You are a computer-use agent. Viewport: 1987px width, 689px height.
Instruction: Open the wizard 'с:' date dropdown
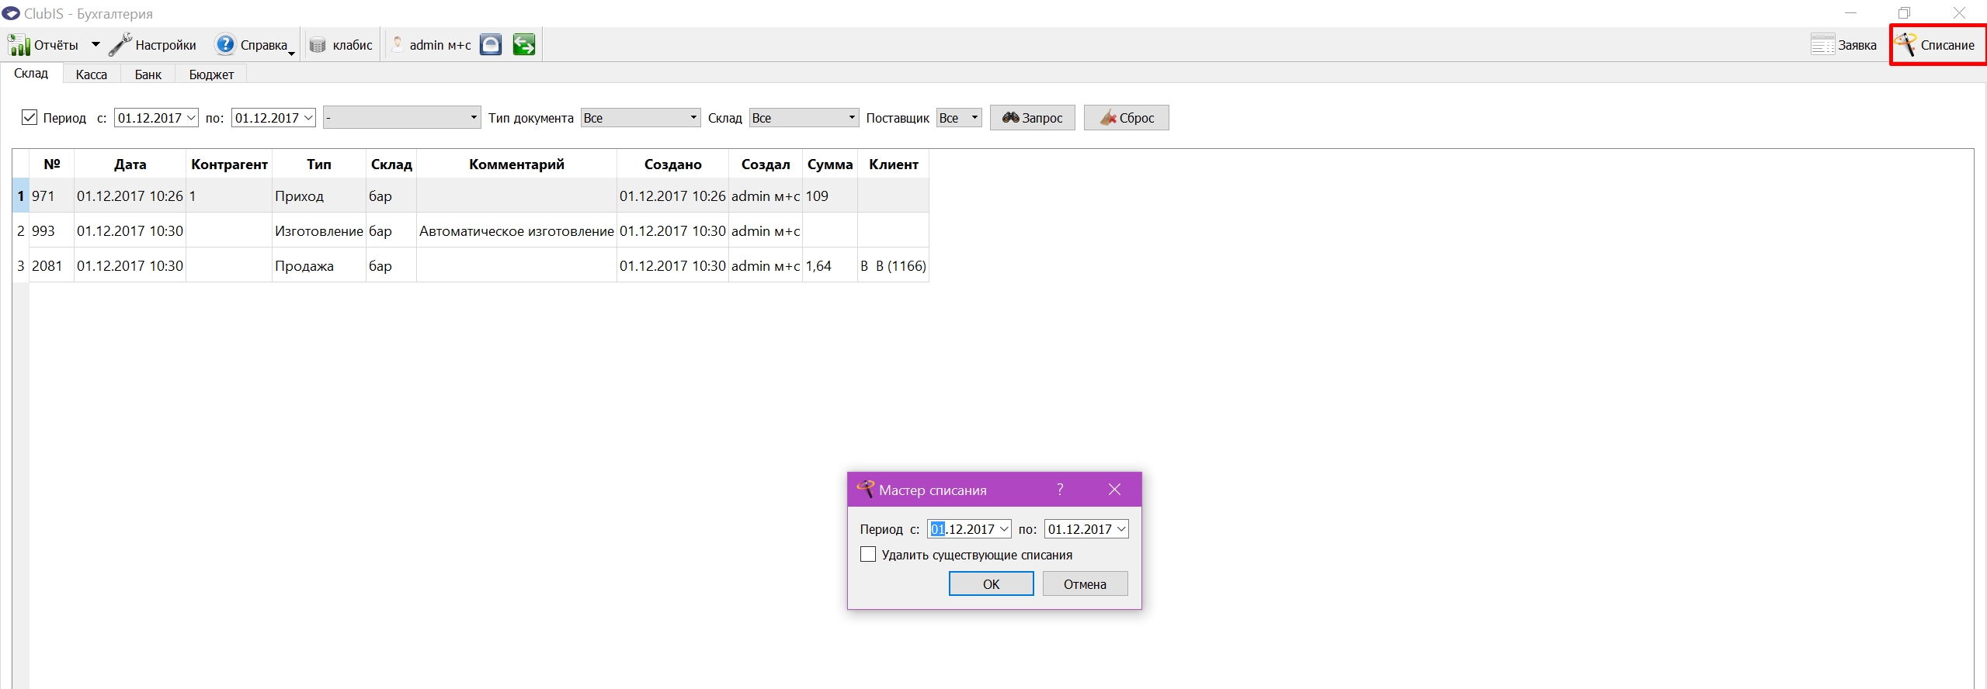coord(1004,529)
